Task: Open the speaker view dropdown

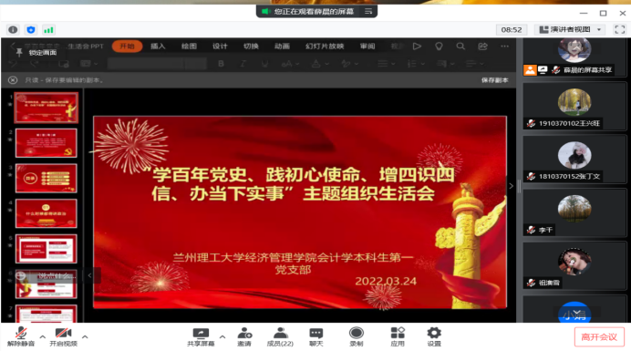Action: [570, 29]
